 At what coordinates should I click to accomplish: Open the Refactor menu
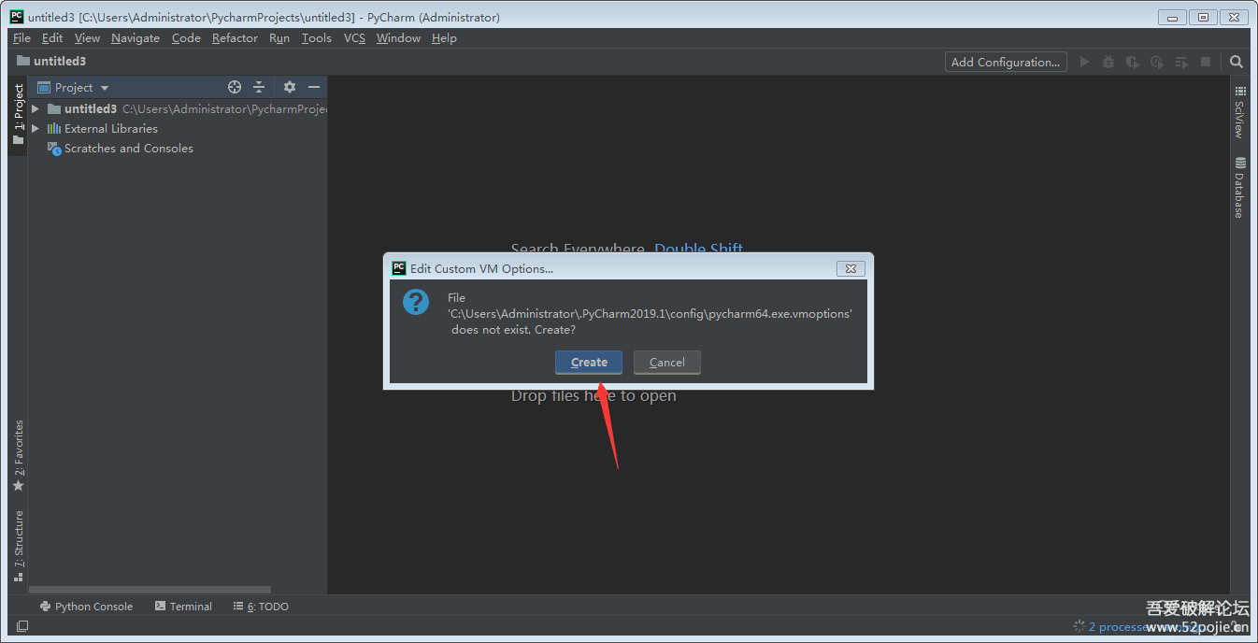[x=235, y=38]
